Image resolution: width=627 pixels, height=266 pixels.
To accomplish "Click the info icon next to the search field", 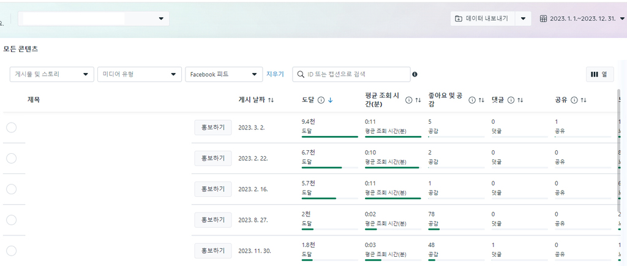I will click(x=415, y=74).
